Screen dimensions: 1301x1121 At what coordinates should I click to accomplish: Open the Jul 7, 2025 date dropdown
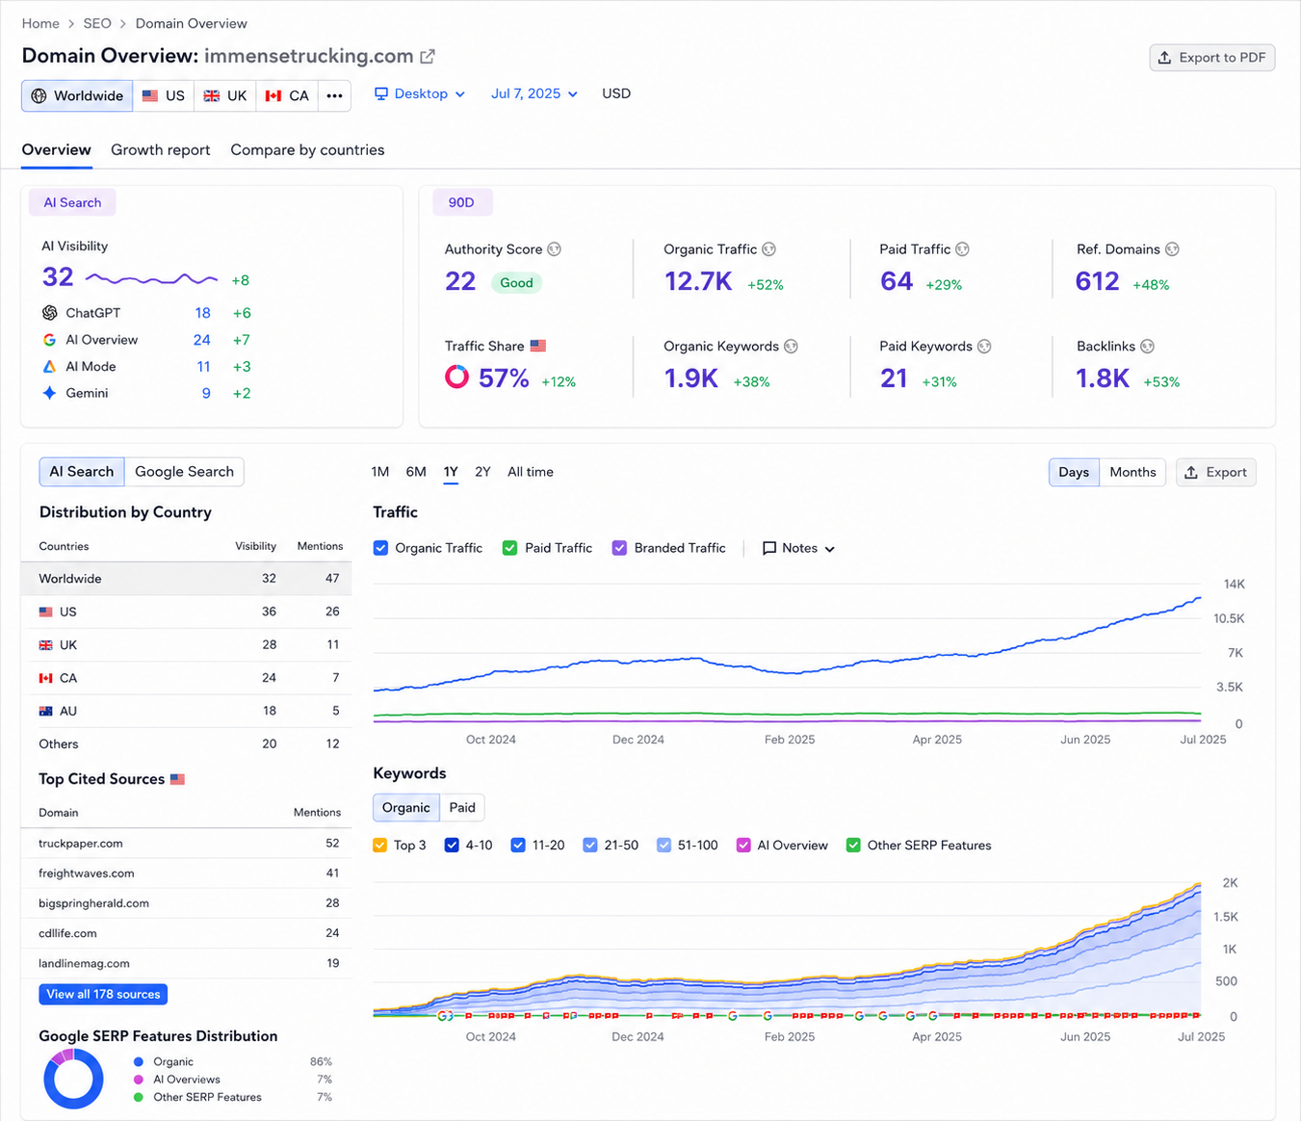(x=534, y=94)
